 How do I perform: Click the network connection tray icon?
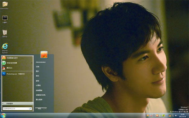[173, 115]
